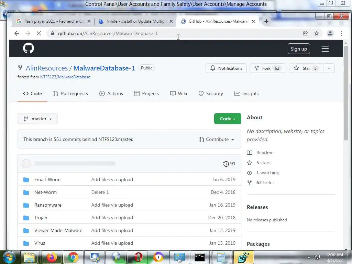Click the Readme link in About
The height and width of the screenshot is (264, 352).
[x=261, y=153]
